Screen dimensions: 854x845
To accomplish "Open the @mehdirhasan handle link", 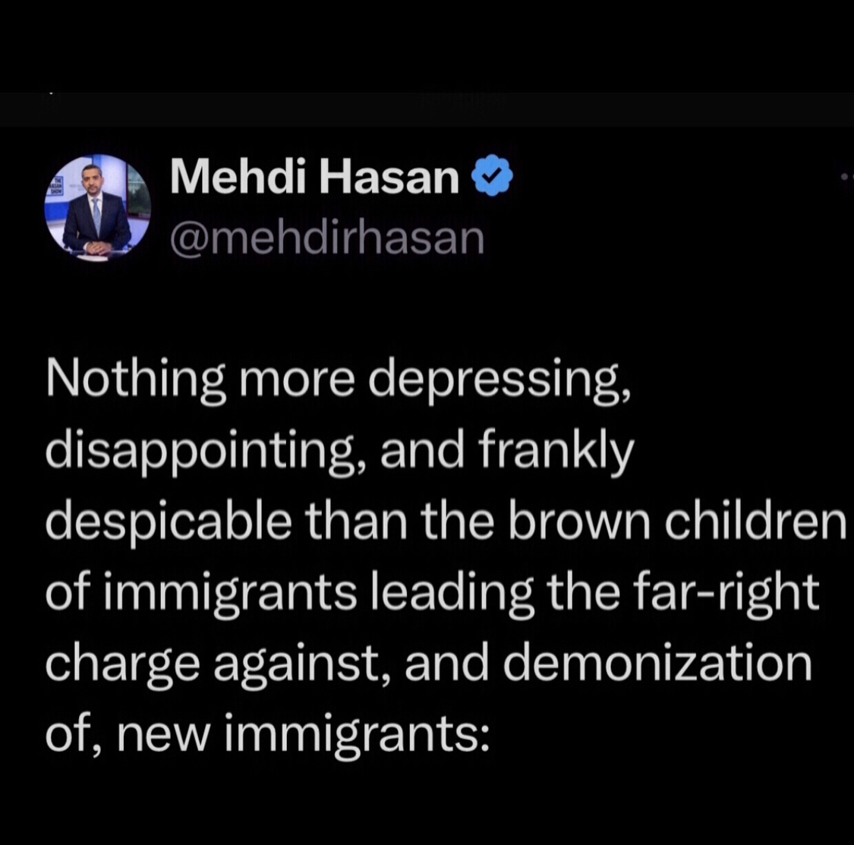I will pyautogui.click(x=327, y=238).
